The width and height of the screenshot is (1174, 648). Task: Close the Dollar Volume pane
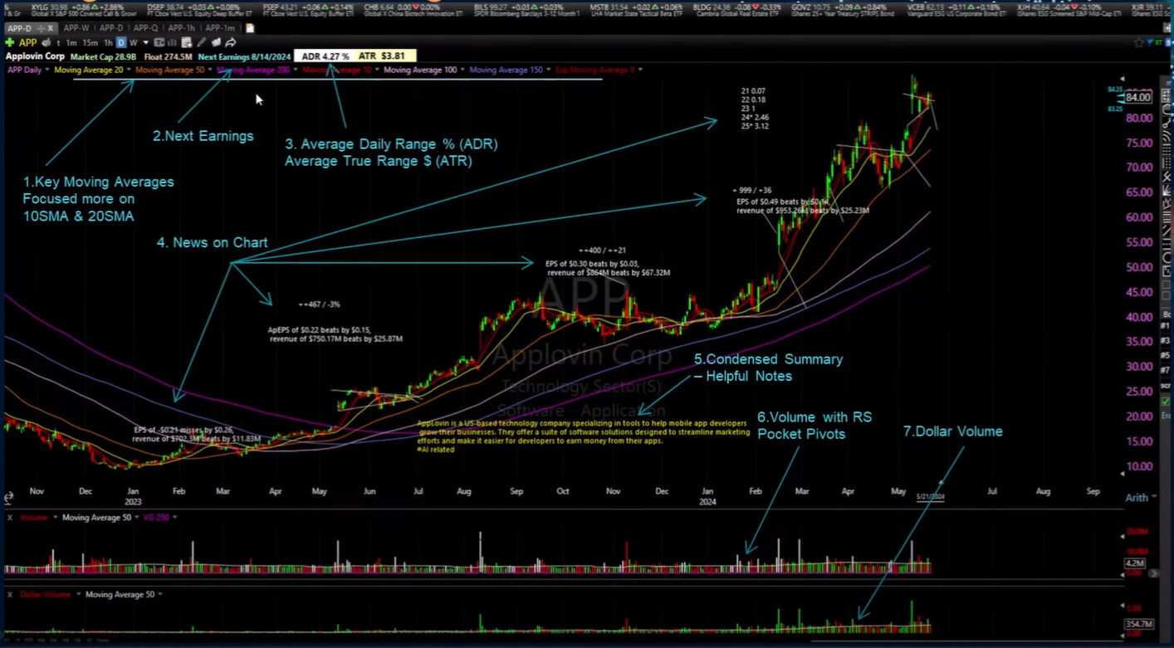coord(9,595)
